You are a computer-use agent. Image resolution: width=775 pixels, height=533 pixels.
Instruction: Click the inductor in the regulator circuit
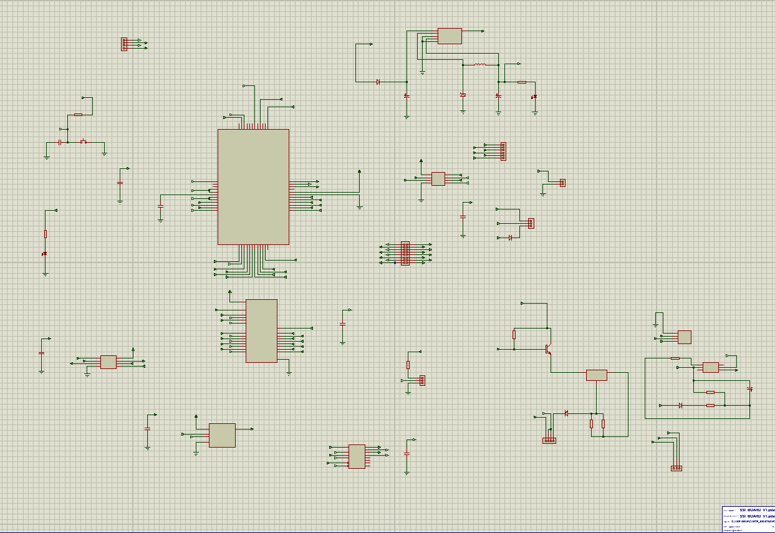(480, 64)
